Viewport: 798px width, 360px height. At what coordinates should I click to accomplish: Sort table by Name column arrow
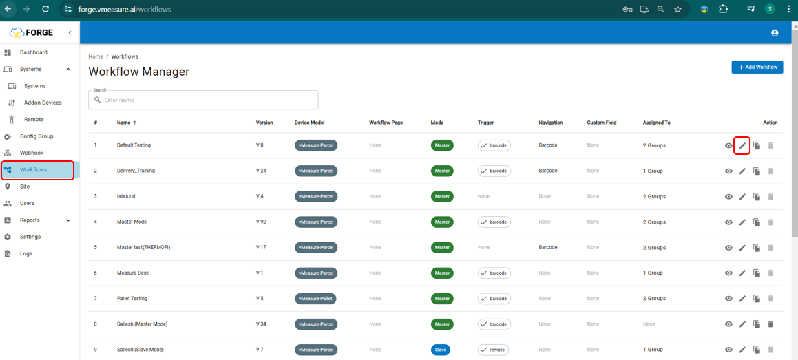click(135, 123)
